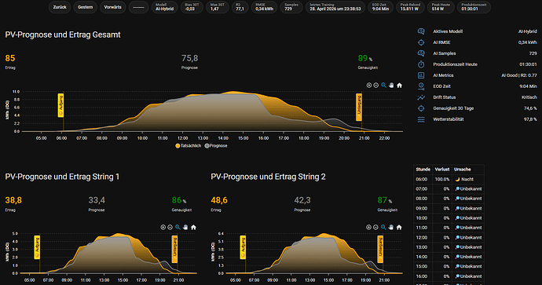
Task: Go back a day with Zurück
Action: pyautogui.click(x=60, y=7)
